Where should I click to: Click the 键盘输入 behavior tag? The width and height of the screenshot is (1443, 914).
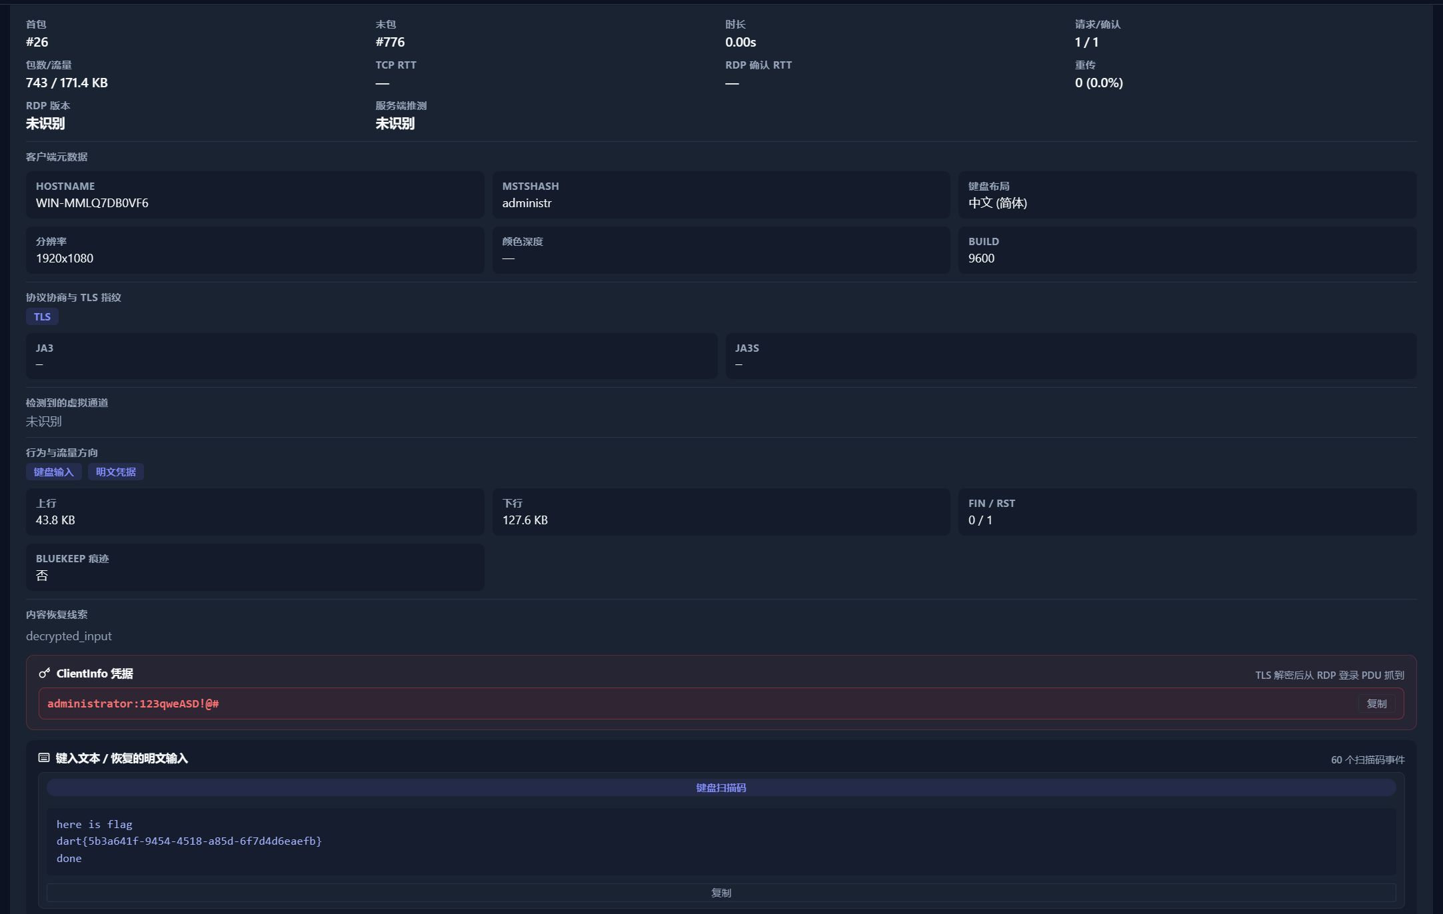[54, 472]
